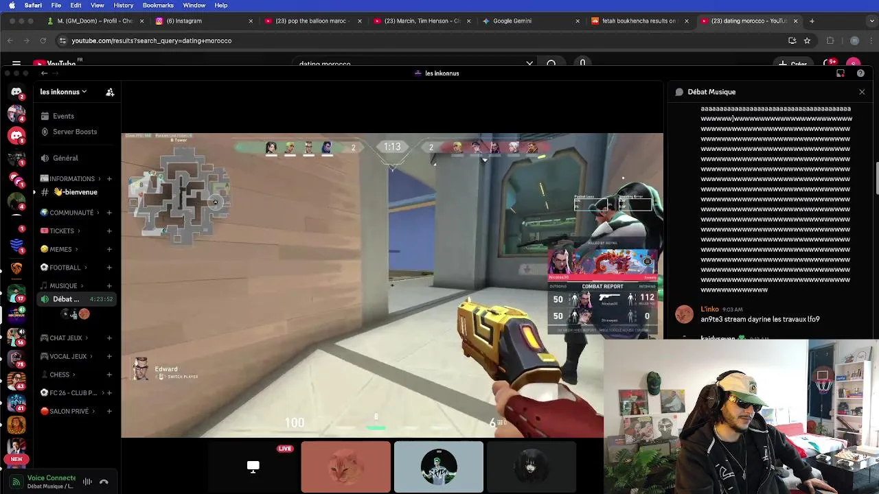Open les inkonnus server dropdown
Screen dimensions: 879x494
pyautogui.click(x=63, y=92)
